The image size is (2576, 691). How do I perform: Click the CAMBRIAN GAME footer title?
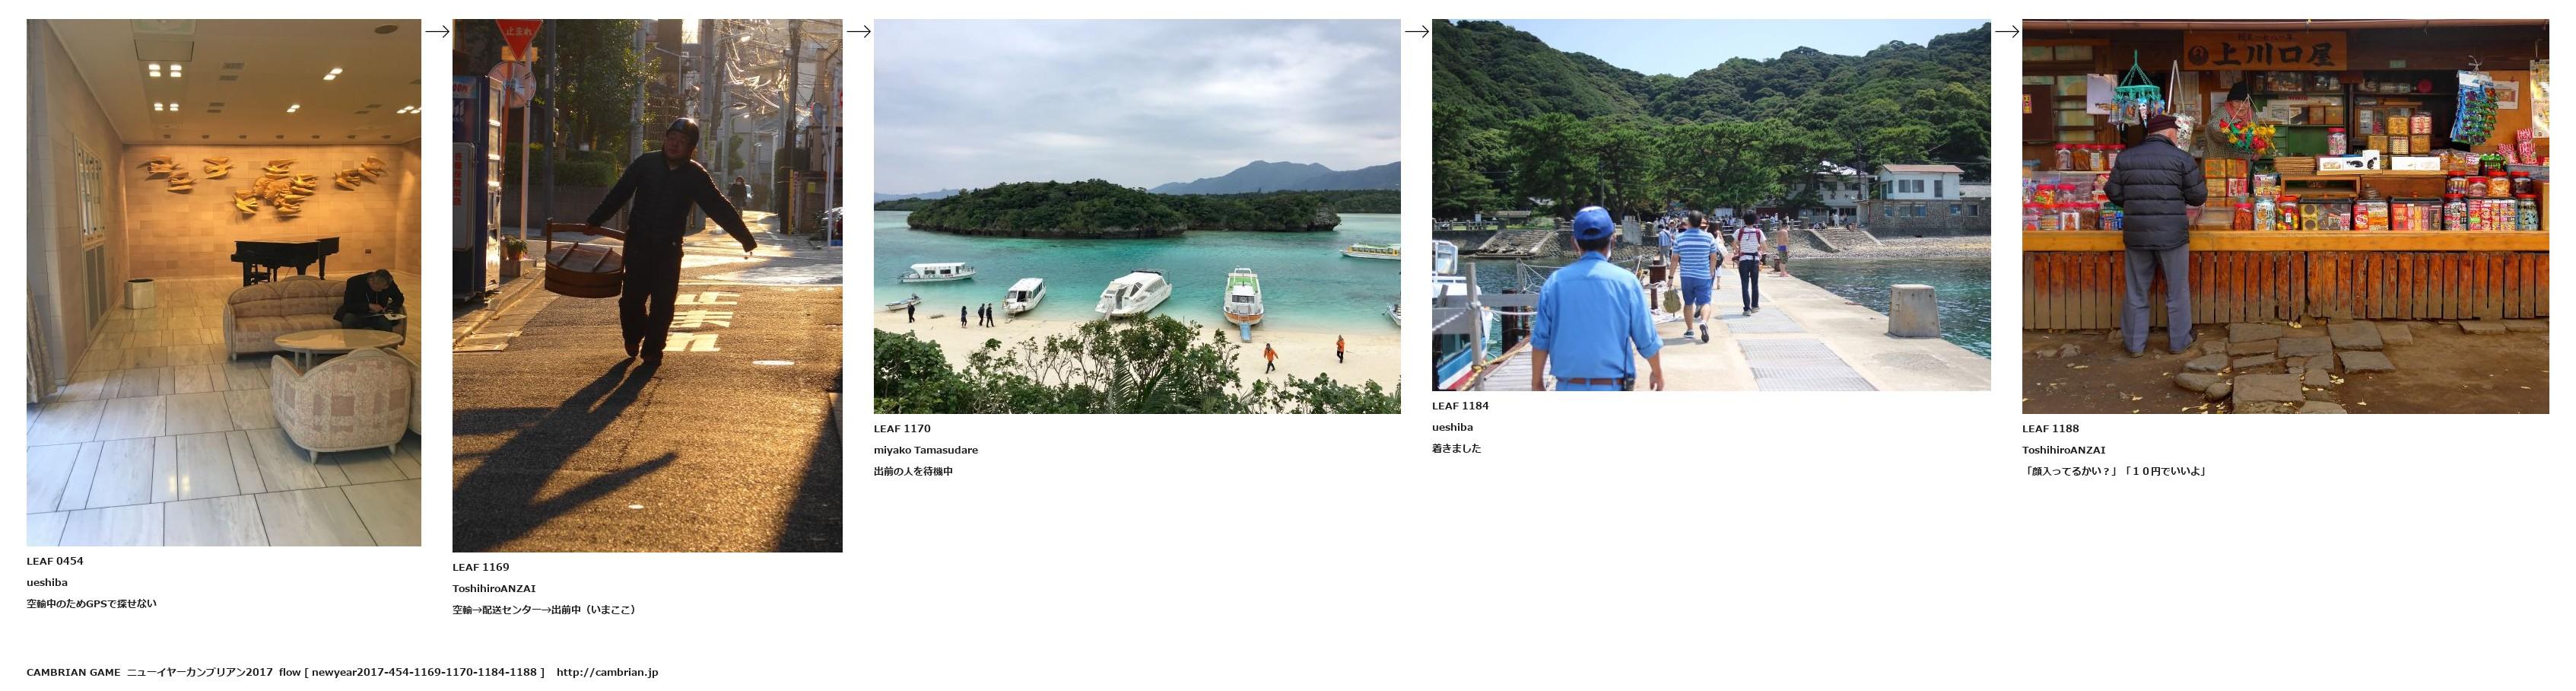[x=73, y=672]
